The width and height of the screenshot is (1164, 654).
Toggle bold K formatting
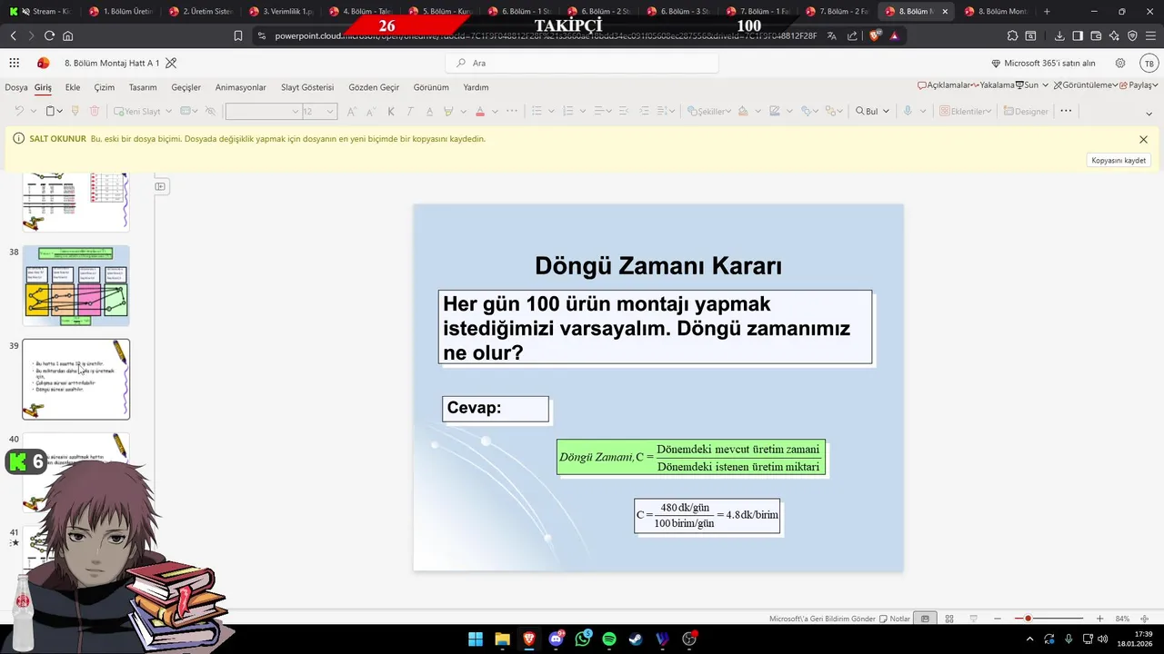click(x=391, y=111)
